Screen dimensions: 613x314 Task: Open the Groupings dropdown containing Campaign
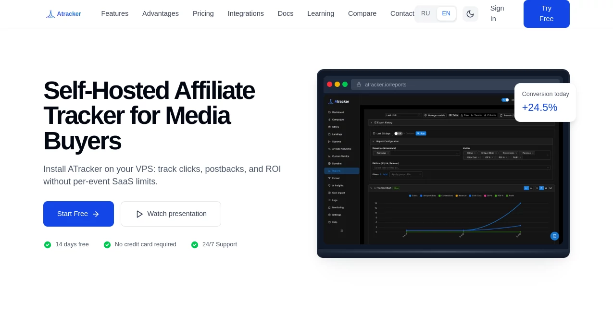(416, 153)
